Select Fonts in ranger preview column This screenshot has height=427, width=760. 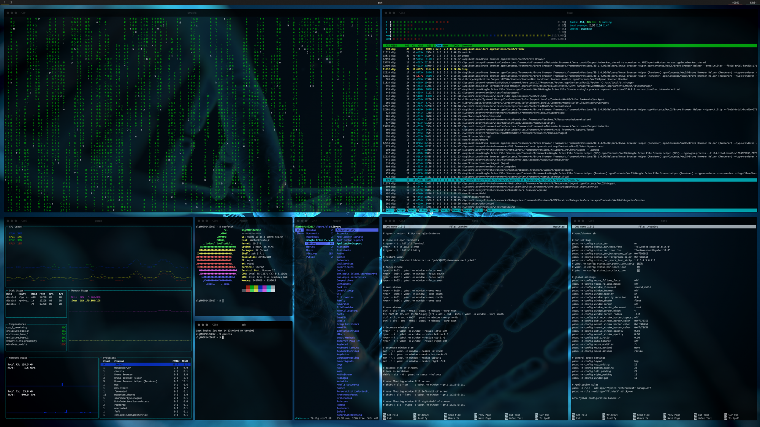pos(340,314)
